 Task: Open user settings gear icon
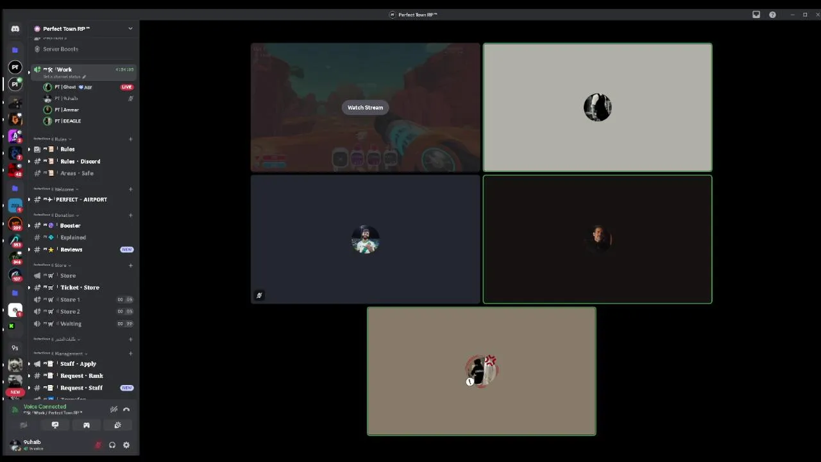[x=126, y=445]
